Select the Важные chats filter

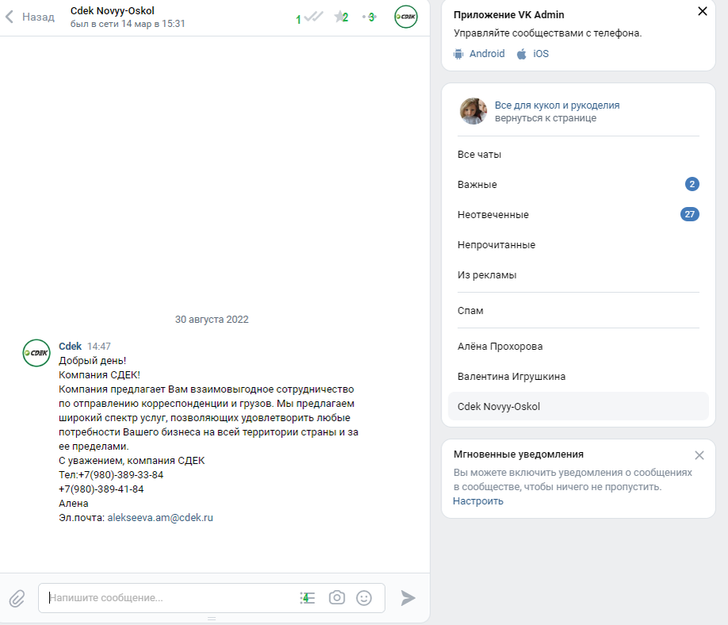578,185
